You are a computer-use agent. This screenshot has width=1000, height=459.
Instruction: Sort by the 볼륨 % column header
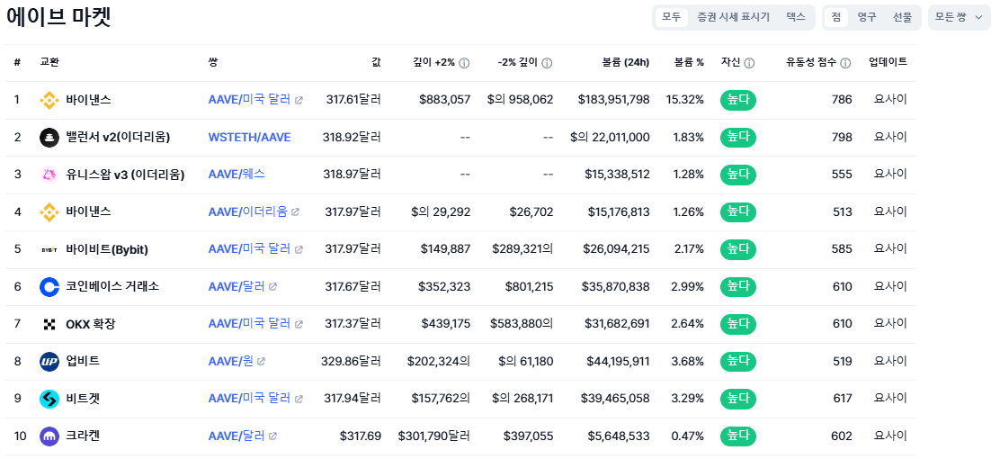(690, 63)
